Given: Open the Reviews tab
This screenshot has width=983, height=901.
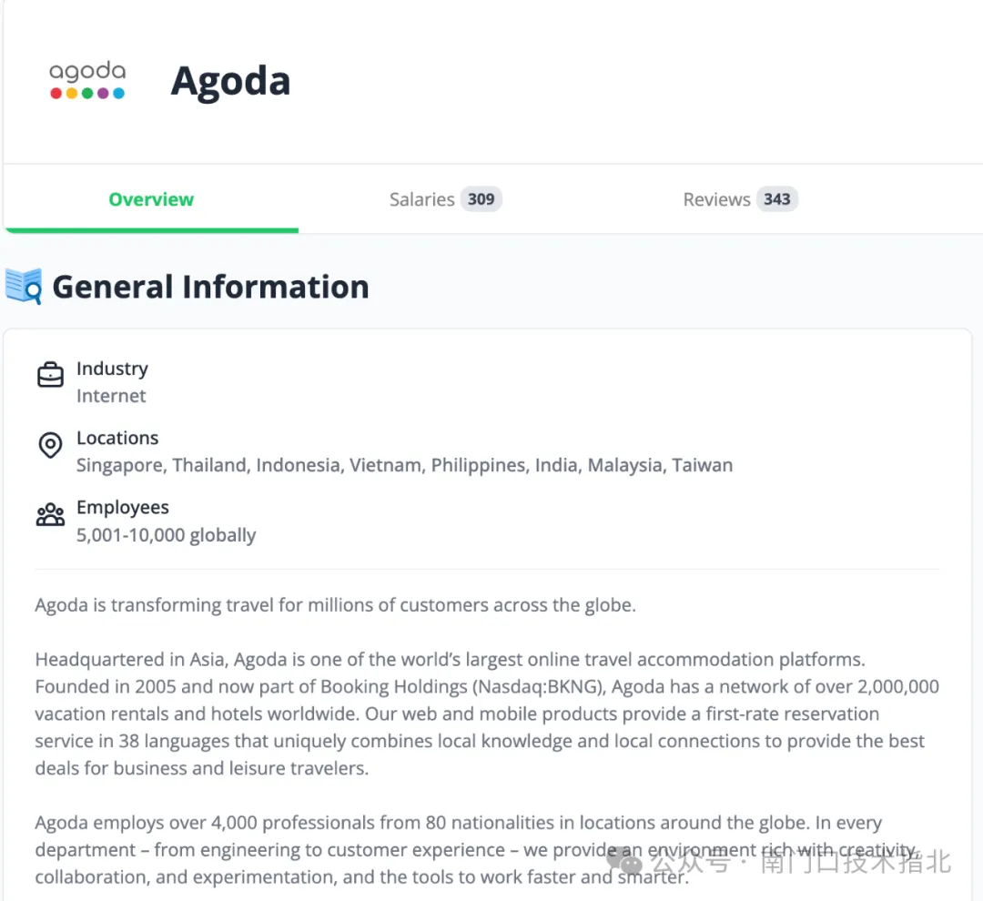Looking at the screenshot, I should [716, 199].
